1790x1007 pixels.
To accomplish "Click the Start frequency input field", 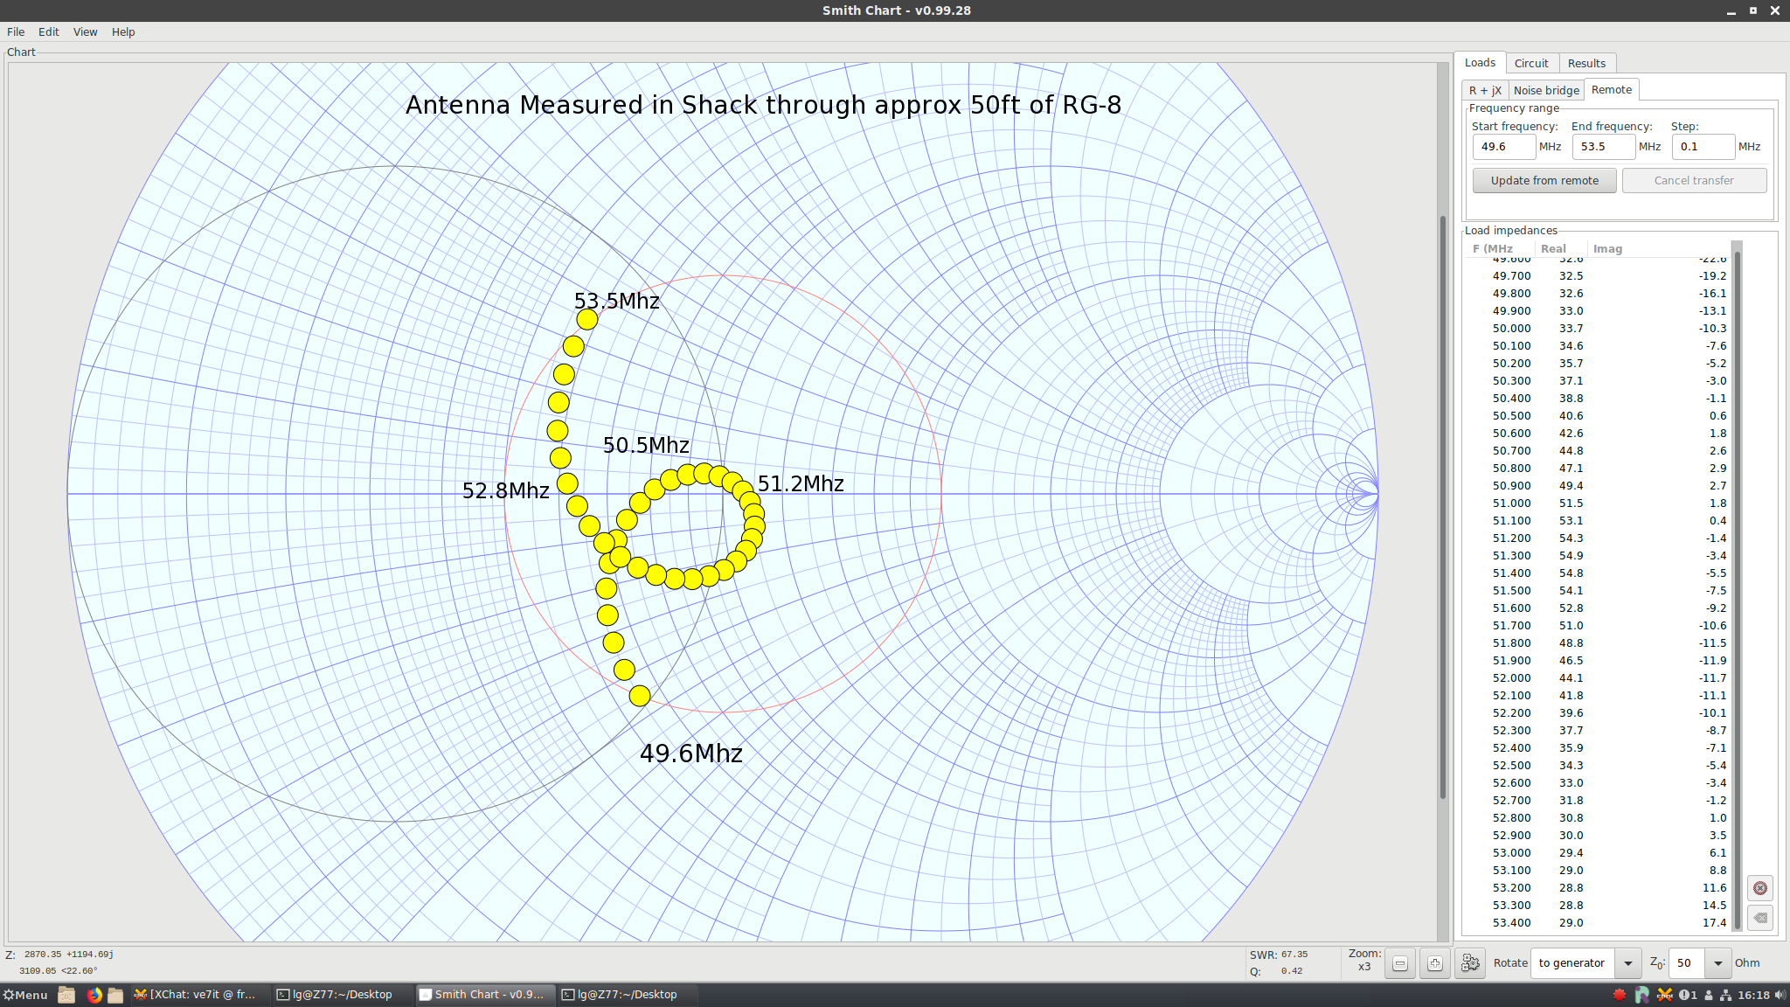I will pyautogui.click(x=1503, y=147).
